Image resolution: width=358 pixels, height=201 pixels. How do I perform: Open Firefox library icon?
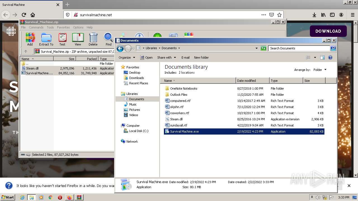coord(323,15)
